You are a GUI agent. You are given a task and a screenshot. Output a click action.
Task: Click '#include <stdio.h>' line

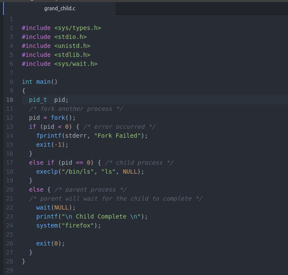(x=54, y=37)
